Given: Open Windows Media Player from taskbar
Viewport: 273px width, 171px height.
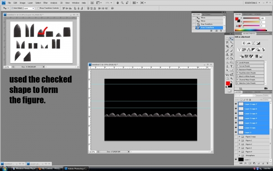Looking at the screenshot, I should point(24,169).
